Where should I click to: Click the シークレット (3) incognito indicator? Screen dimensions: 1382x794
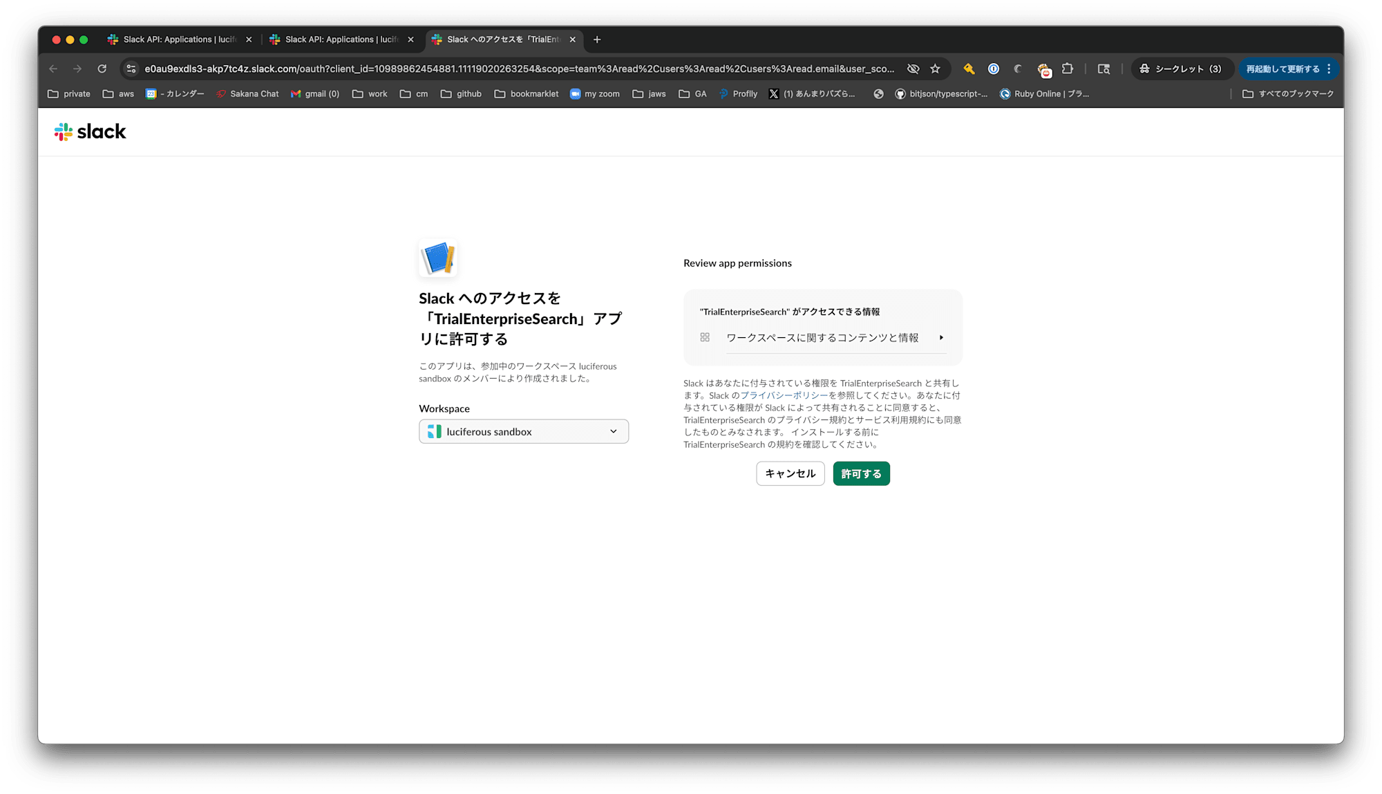tap(1181, 68)
